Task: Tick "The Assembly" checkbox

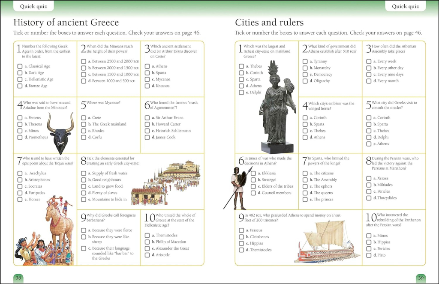Action: [x=305, y=180]
